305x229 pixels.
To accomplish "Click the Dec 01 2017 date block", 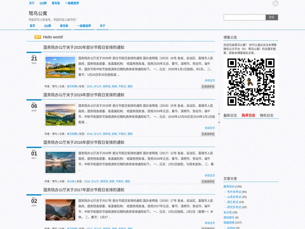I will [x=34, y=154].
